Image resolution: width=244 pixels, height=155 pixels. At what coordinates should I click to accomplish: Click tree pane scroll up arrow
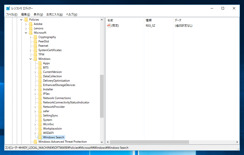102,20
